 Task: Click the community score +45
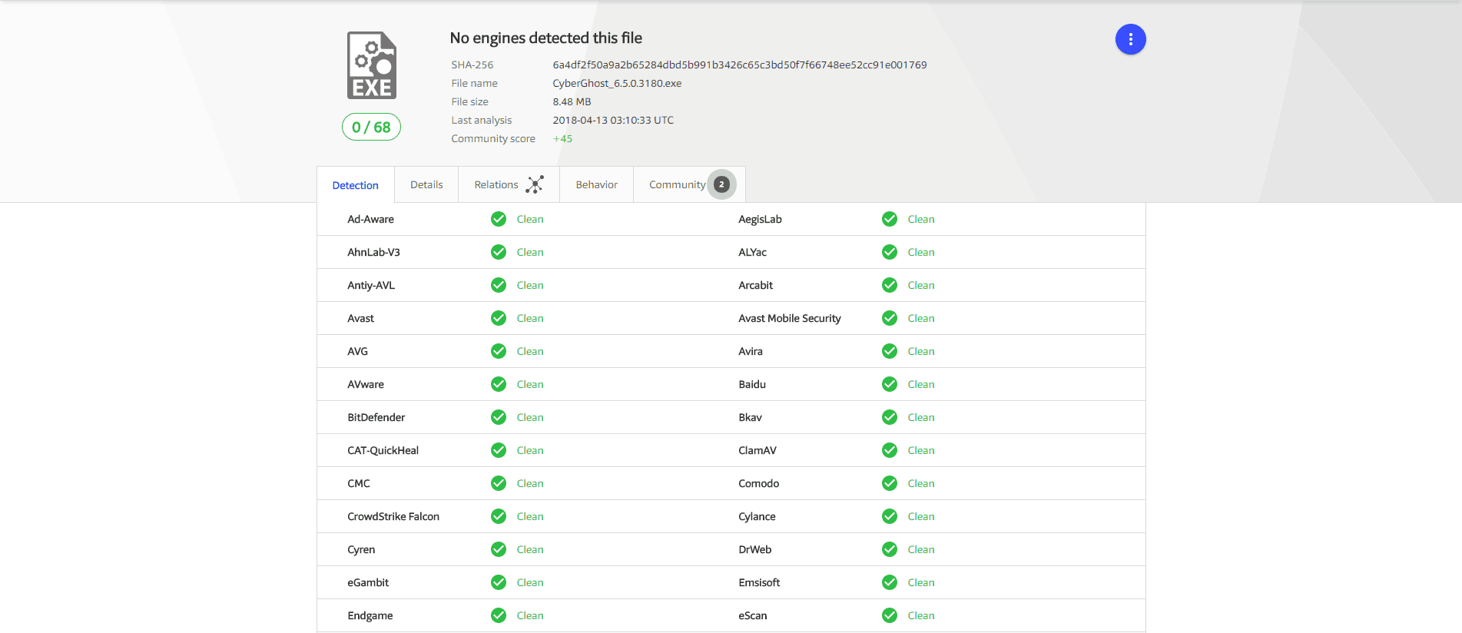(x=562, y=138)
